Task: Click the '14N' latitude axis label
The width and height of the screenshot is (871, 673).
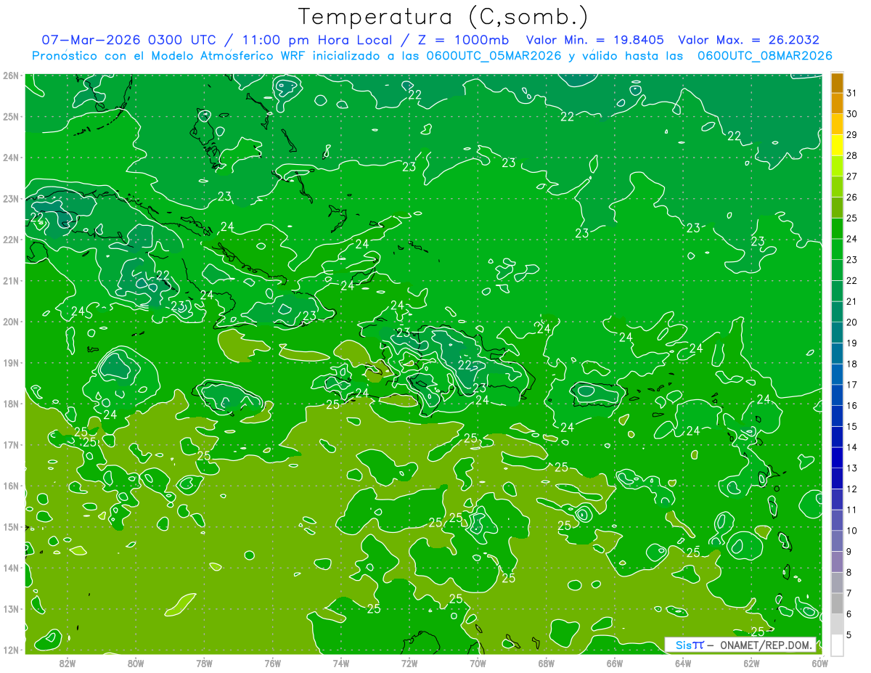Action: pos(11,568)
